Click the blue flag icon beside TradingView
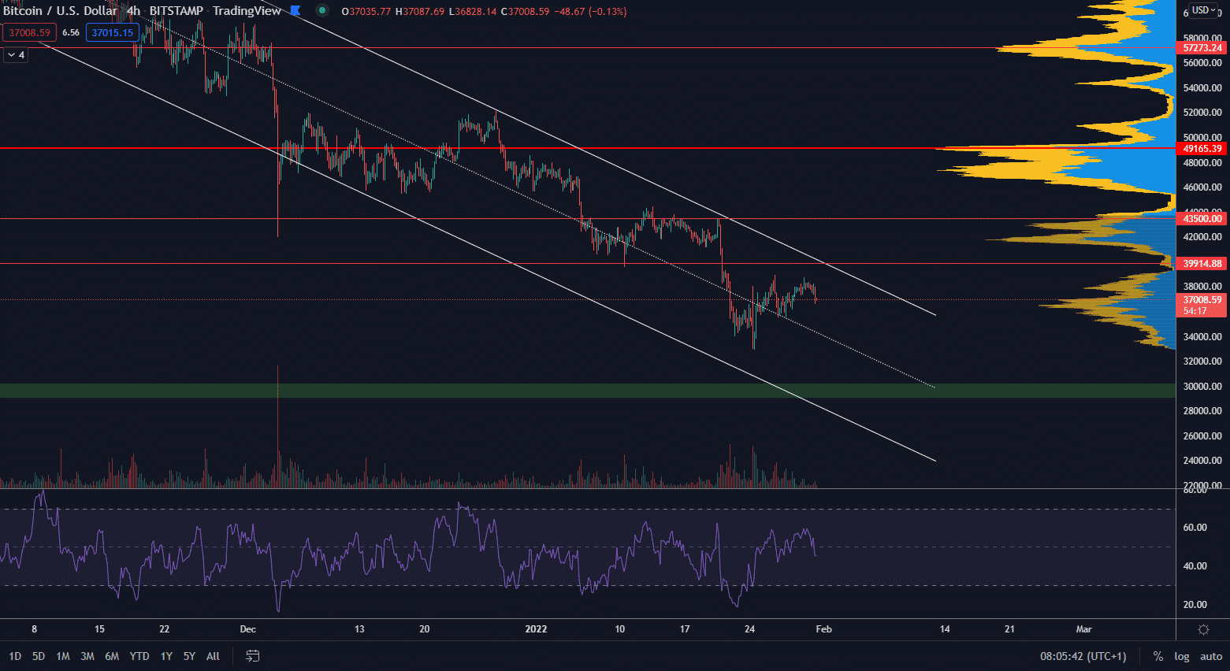 (295, 11)
